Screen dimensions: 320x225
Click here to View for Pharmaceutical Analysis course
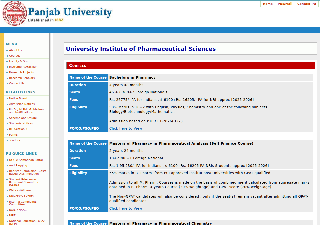pos(126,208)
